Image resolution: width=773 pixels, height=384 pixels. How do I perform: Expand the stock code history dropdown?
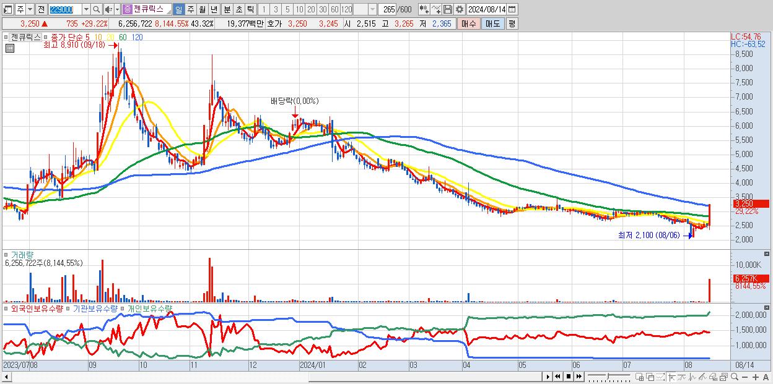[86, 9]
